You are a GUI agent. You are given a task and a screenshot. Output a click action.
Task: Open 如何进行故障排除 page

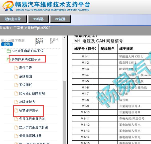click(32, 93)
